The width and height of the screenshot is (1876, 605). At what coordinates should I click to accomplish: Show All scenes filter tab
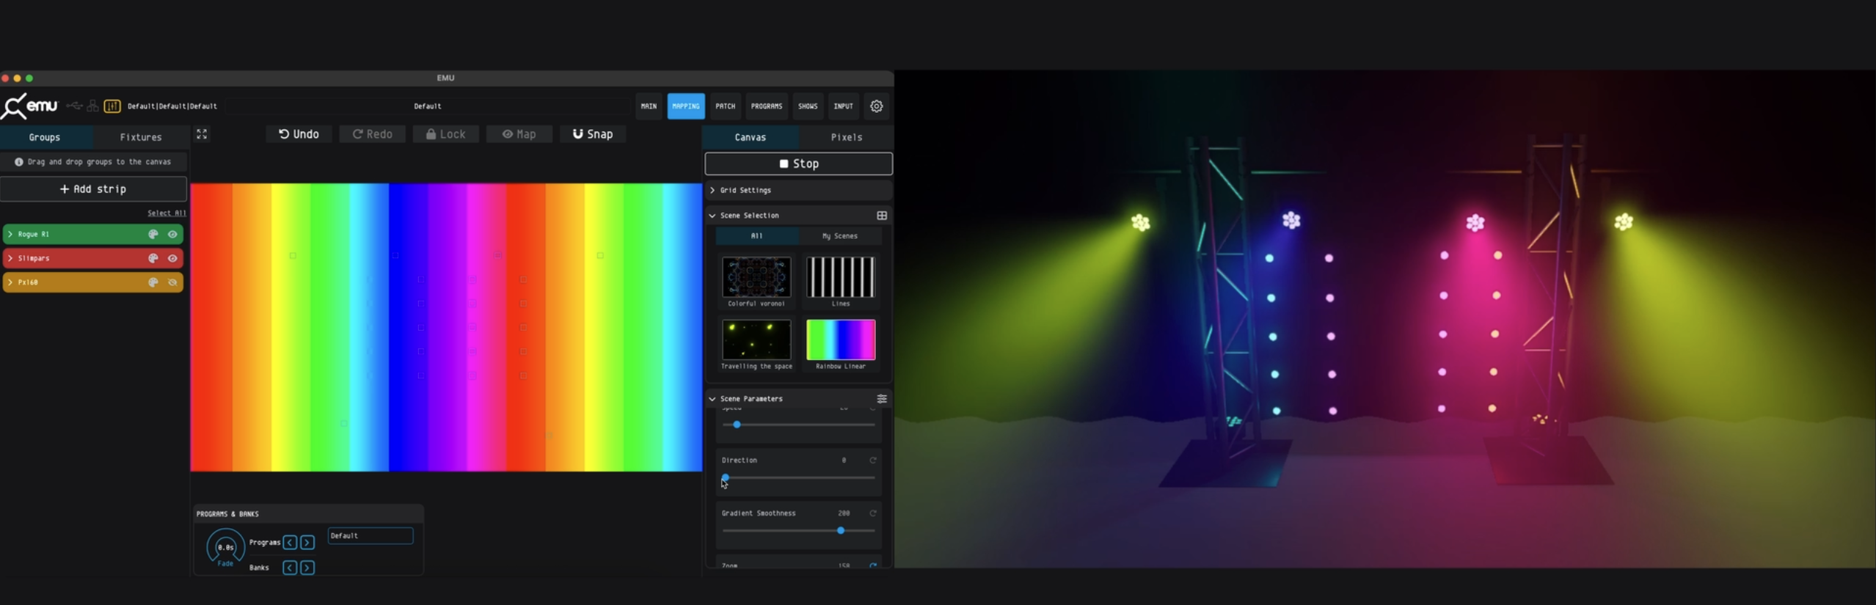click(x=757, y=236)
